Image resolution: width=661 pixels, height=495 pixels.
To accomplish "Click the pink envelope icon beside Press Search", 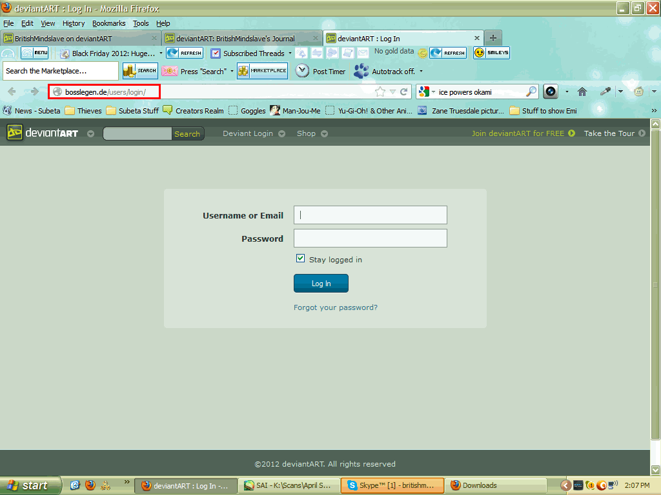I will [x=170, y=71].
